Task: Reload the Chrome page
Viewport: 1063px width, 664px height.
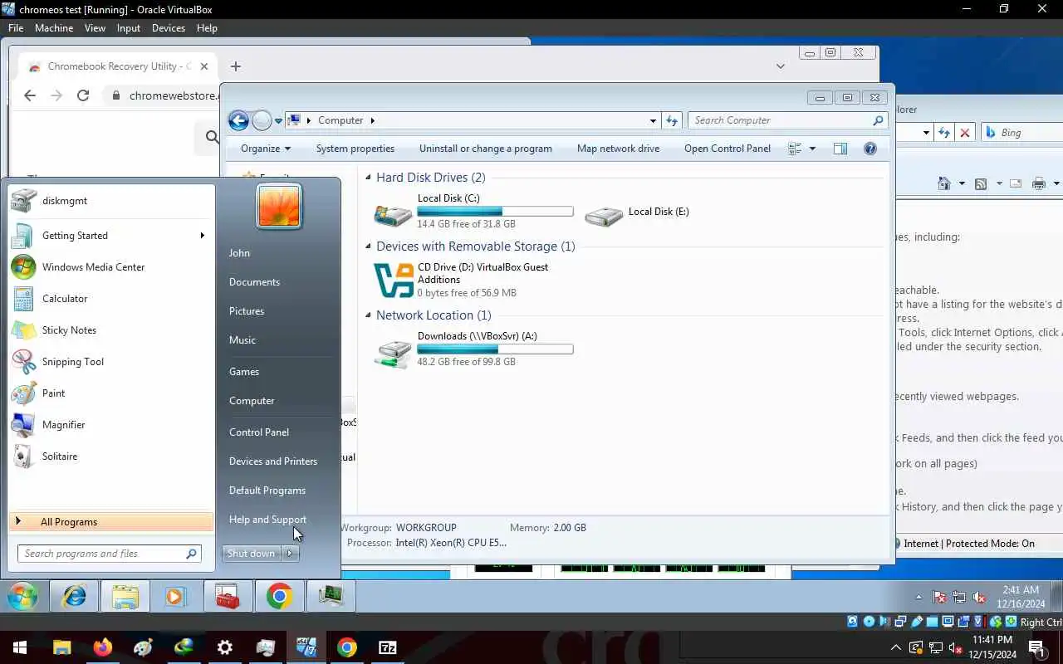Action: click(83, 95)
